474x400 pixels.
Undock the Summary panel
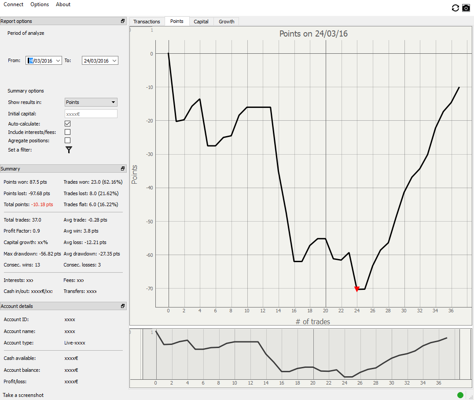123,169
